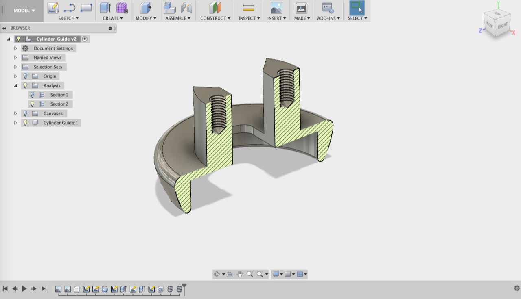Collapse the Analysis folder
Screen dimensions: 521x299
tap(15, 86)
